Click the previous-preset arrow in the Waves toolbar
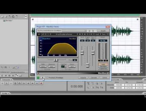The image size is (146, 111). tap(80, 34)
